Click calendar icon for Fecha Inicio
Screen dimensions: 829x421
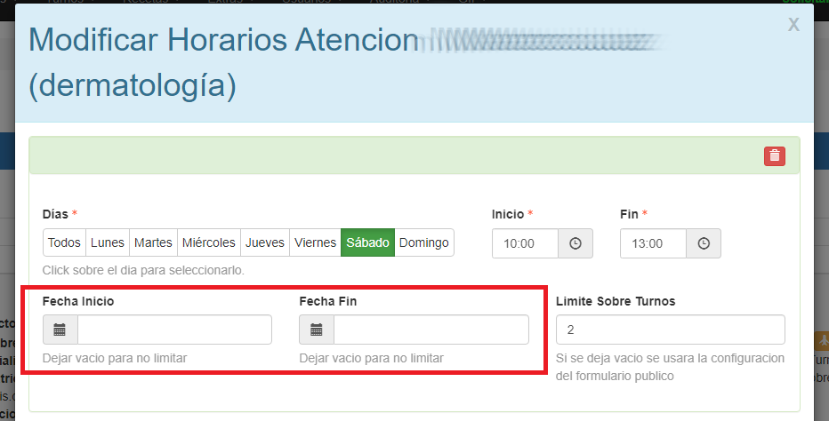(x=60, y=330)
